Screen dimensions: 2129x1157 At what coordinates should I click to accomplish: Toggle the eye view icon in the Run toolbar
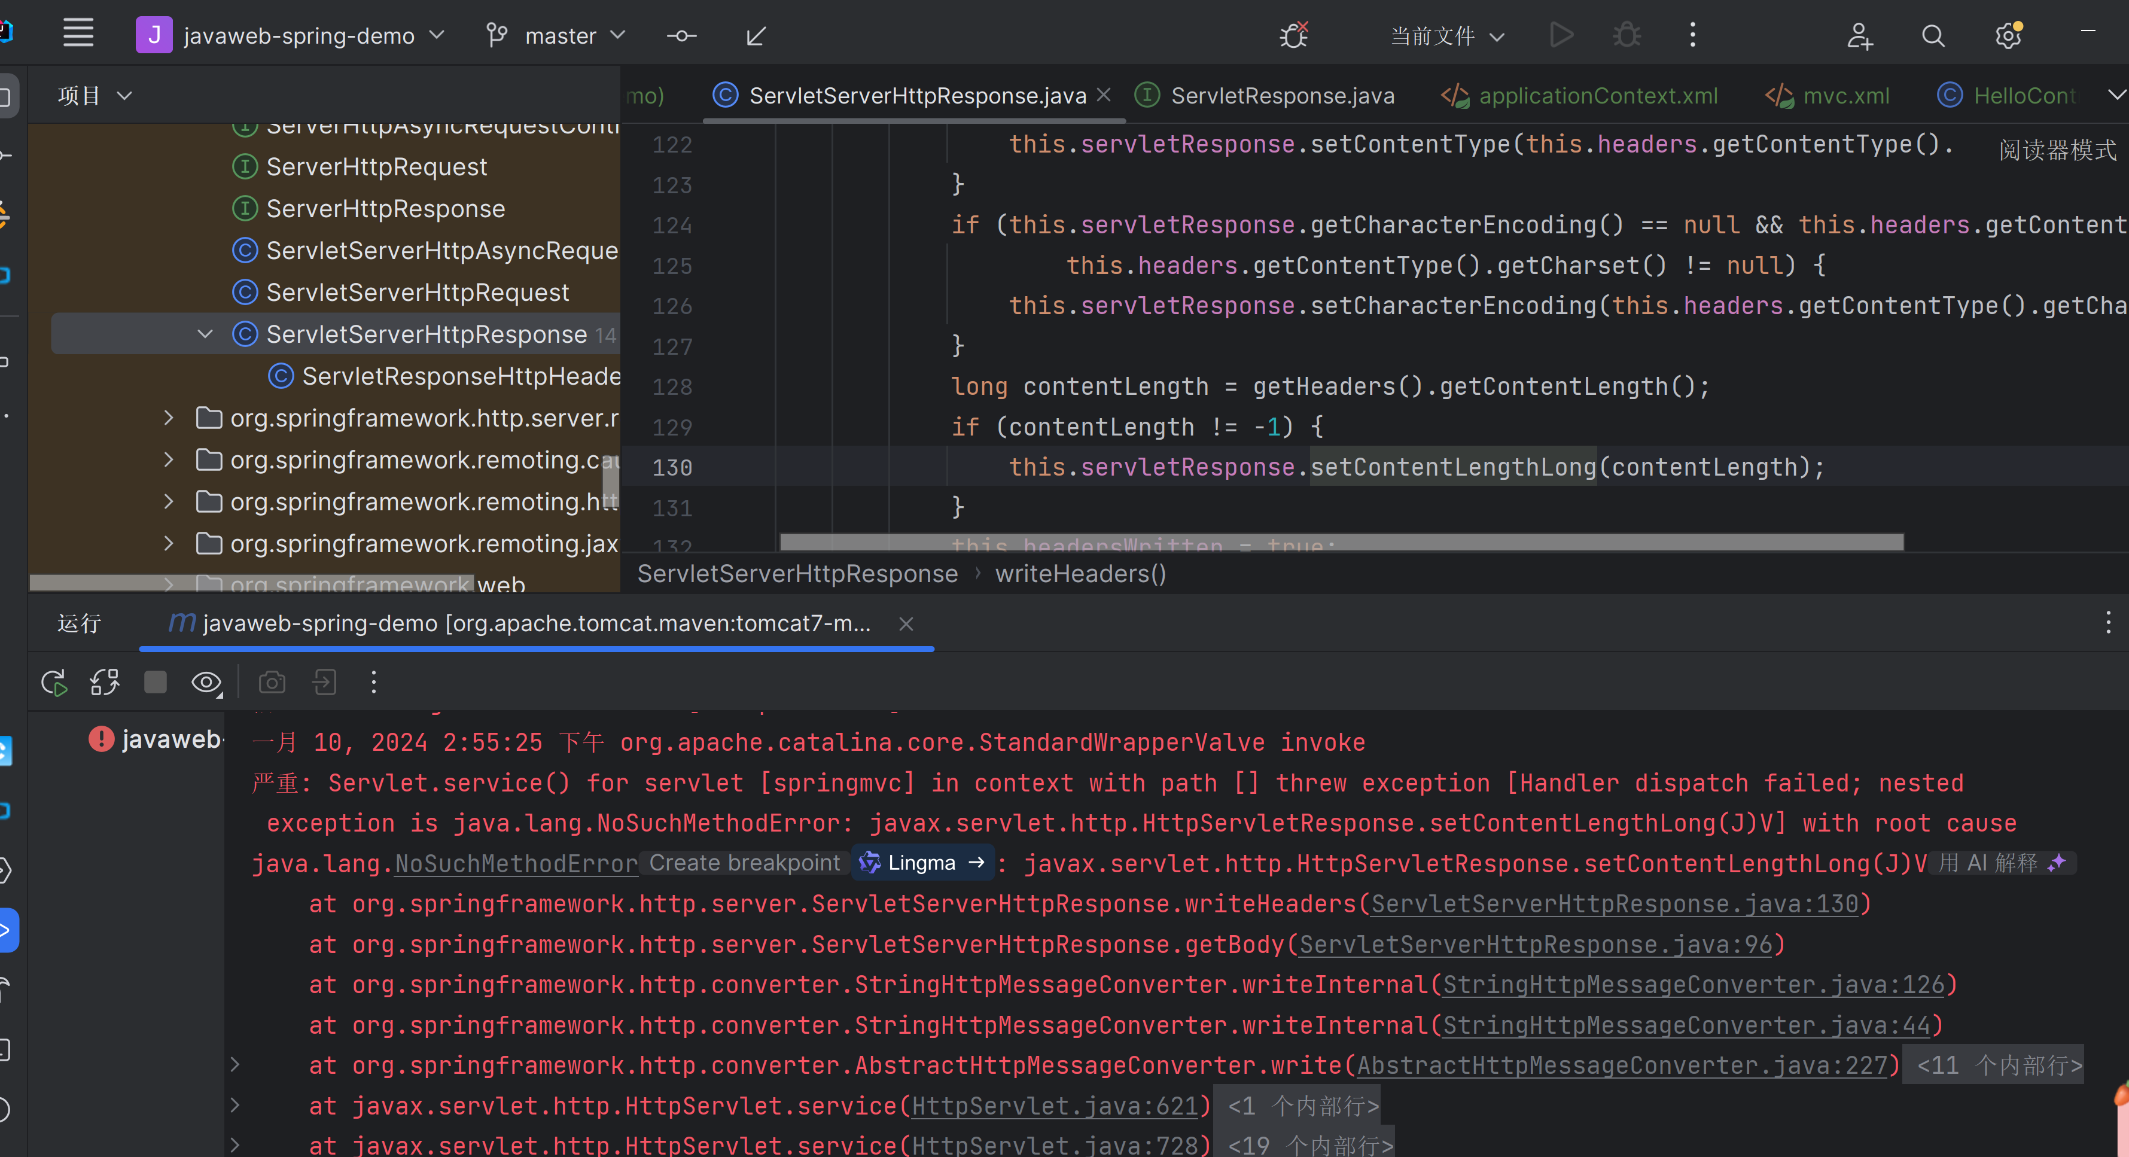pyautogui.click(x=206, y=683)
